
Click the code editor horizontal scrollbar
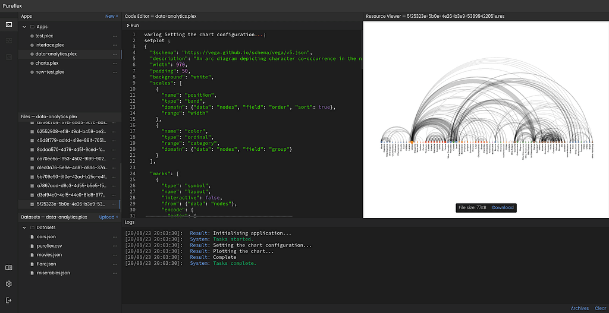[x=219, y=216]
